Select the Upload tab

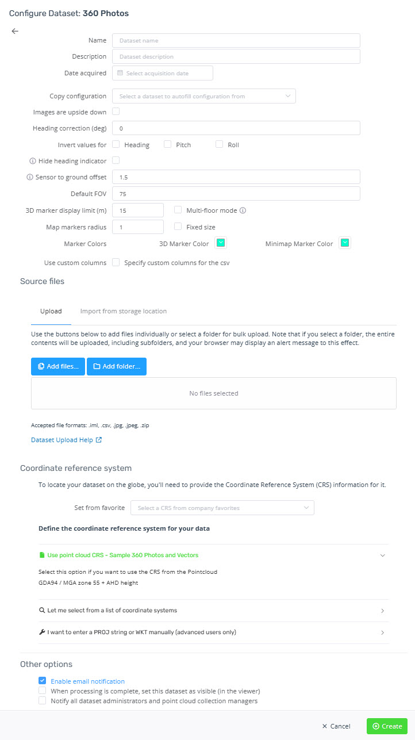(x=51, y=311)
